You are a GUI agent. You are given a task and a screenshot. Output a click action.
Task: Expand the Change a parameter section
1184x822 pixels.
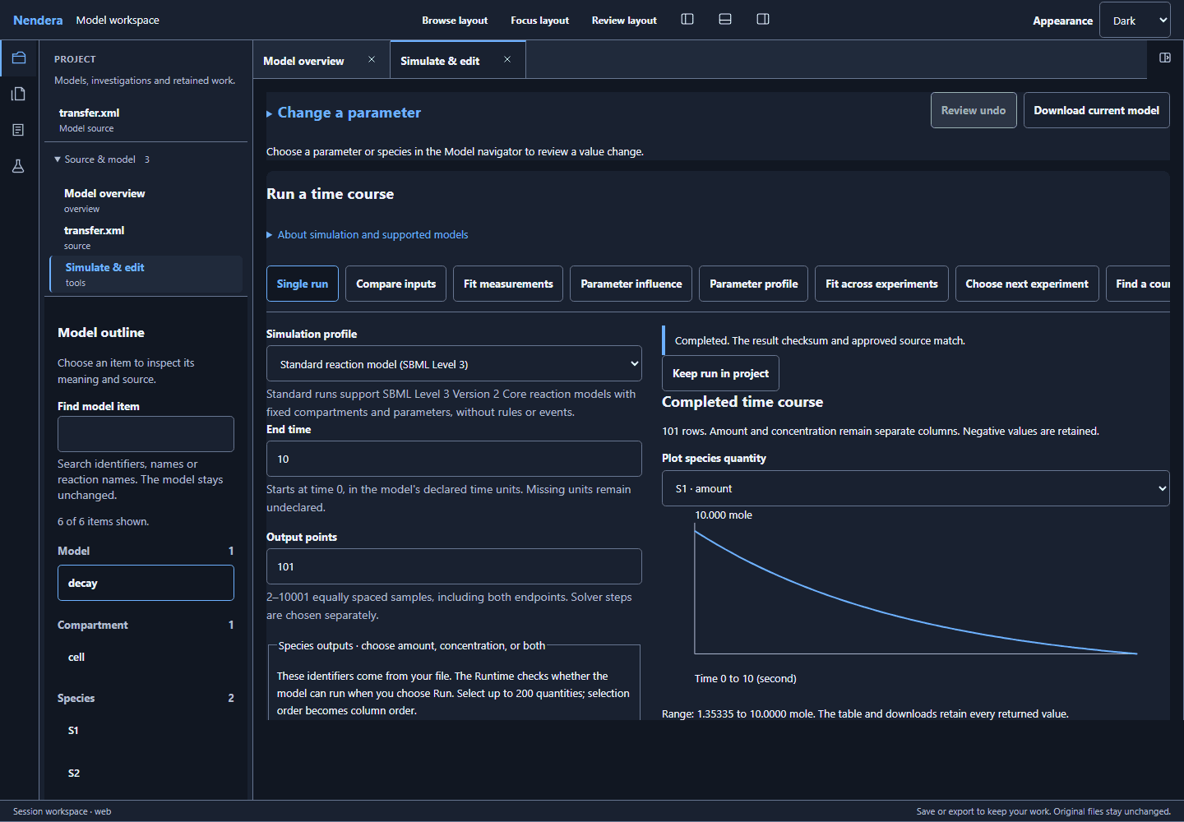click(x=344, y=113)
